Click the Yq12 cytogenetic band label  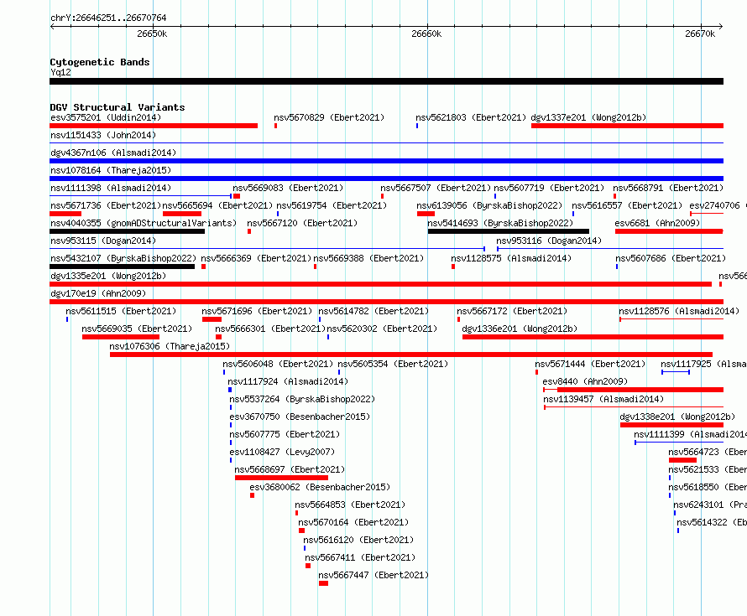60,72
